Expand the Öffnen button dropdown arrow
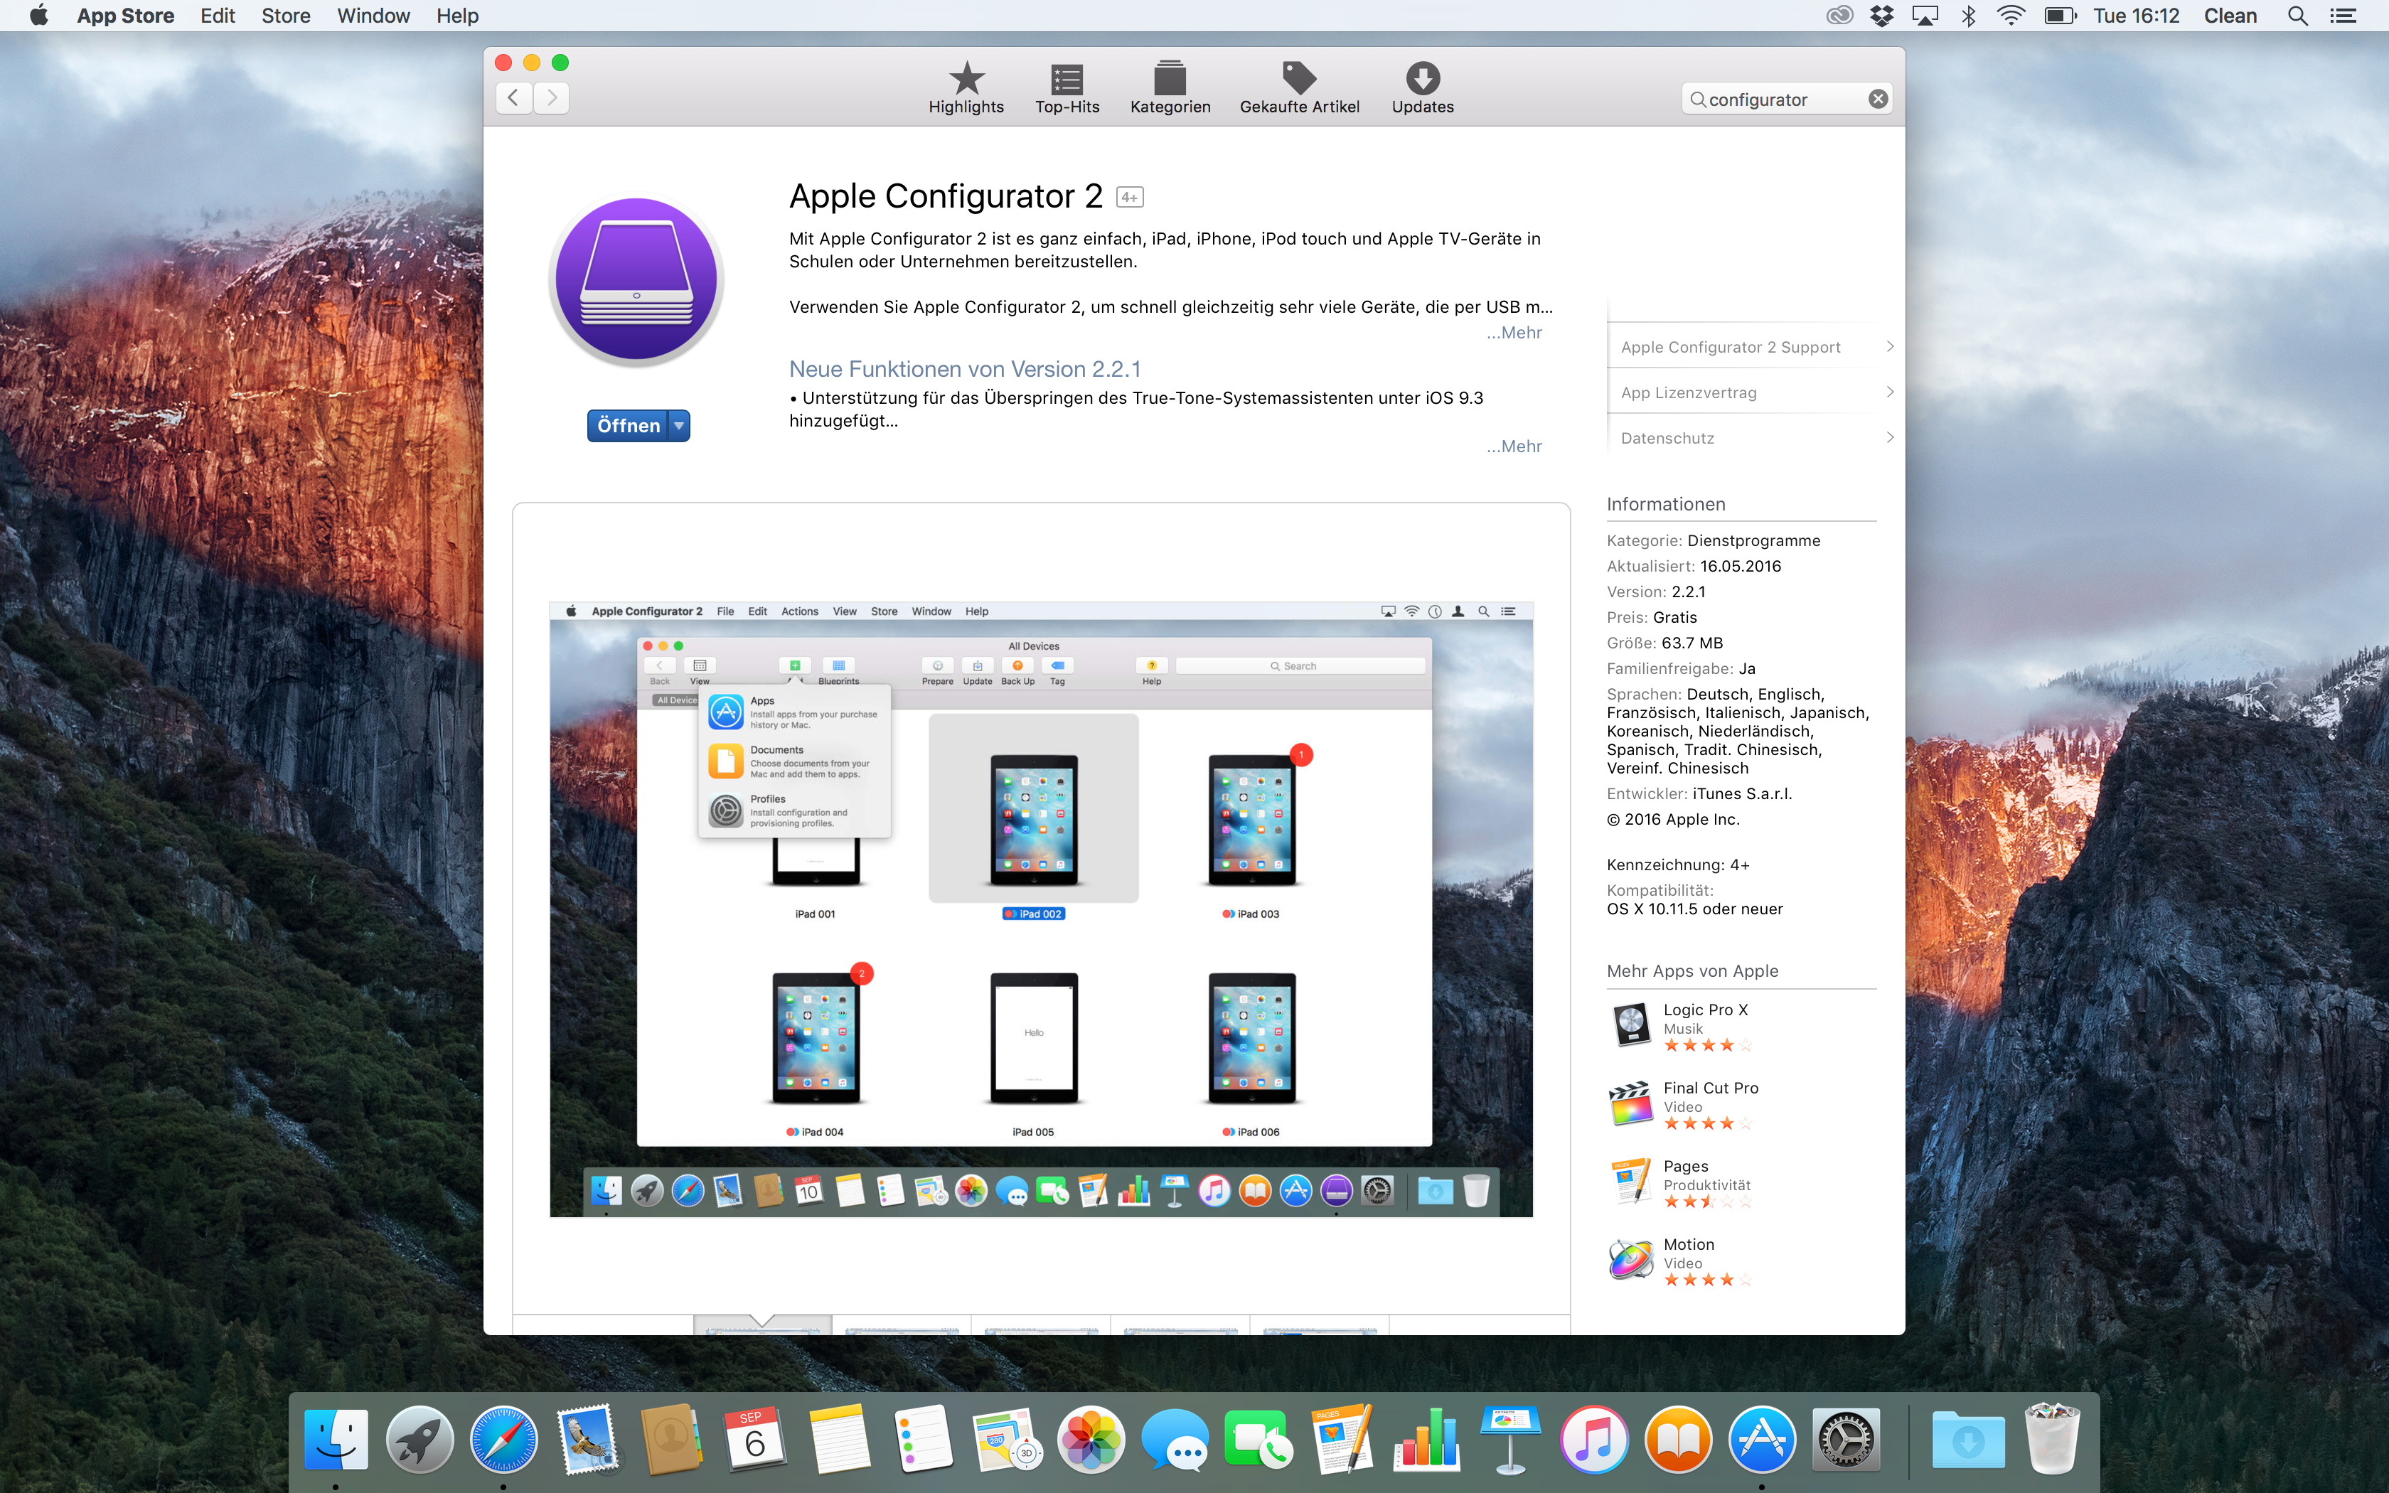2389x1493 pixels. click(x=679, y=426)
